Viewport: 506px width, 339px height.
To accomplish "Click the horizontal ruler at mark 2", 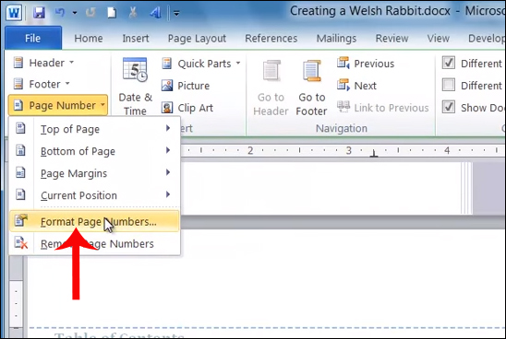I will (x=250, y=150).
